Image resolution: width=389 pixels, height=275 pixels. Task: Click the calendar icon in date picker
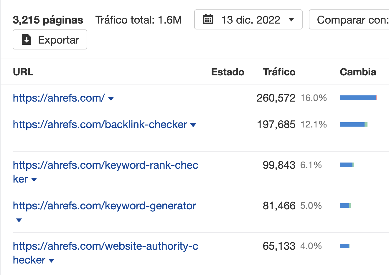point(208,20)
